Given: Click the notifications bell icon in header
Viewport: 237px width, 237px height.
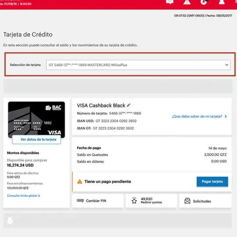Looking at the screenshot, I should (x=204, y=2).
